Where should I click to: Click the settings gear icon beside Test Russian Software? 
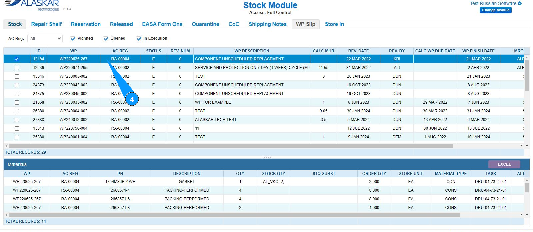tap(520, 3)
